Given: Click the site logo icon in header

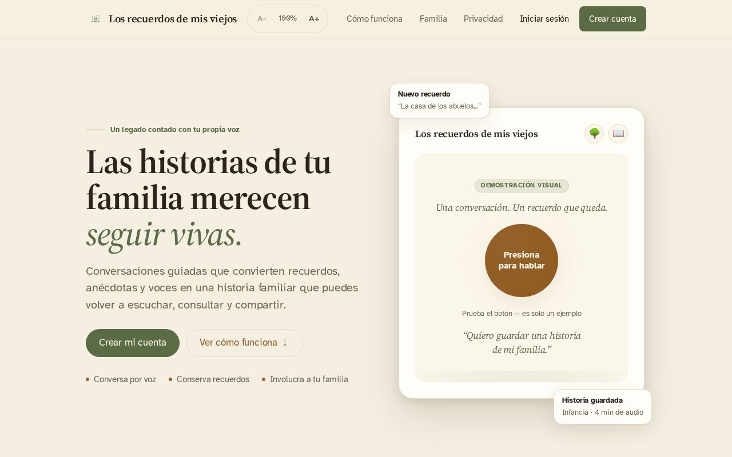Looking at the screenshot, I should coord(96,19).
